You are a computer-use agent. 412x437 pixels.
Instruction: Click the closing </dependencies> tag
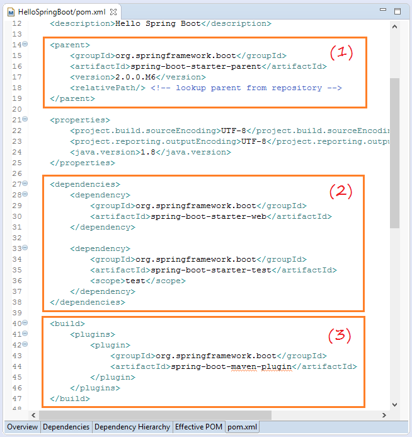tap(88, 302)
